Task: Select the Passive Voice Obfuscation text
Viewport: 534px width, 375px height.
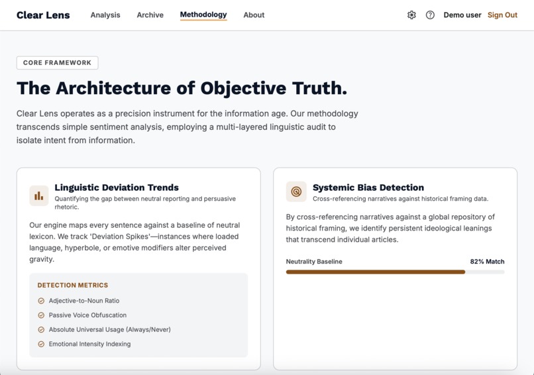Action: [x=87, y=315]
